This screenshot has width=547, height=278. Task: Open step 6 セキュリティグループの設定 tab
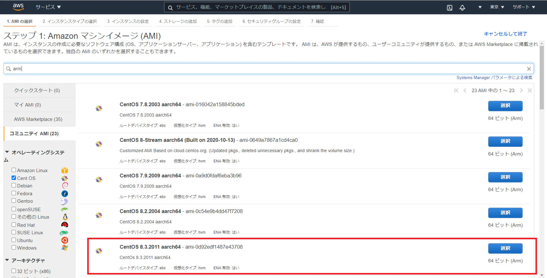pos(272,21)
